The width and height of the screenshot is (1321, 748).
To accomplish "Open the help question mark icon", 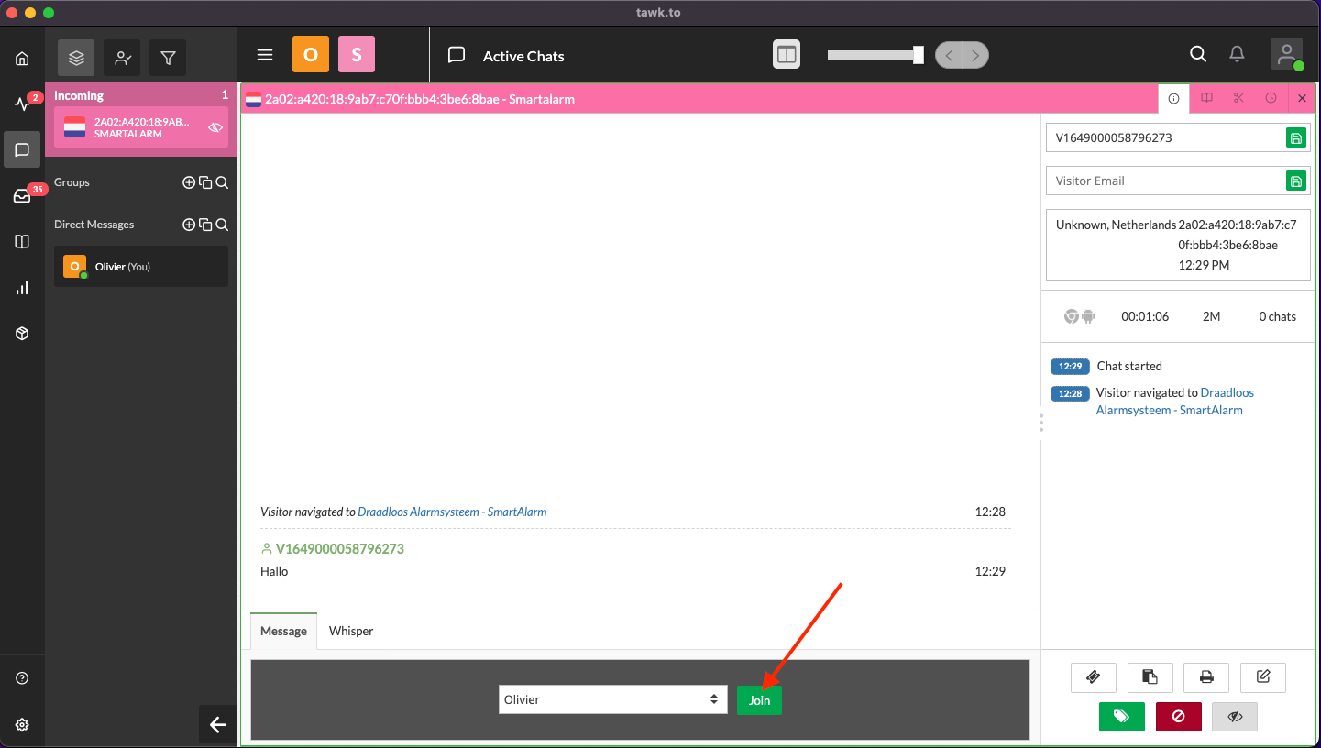I will pyautogui.click(x=22, y=678).
